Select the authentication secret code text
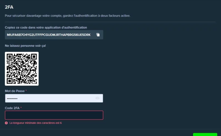The width and height of the screenshot is (221, 136). pyautogui.click(x=49, y=35)
